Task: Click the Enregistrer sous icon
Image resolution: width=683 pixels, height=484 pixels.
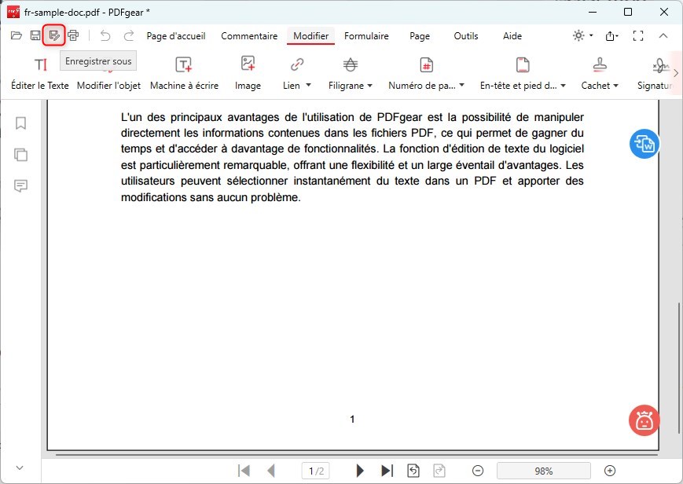Action: point(54,35)
